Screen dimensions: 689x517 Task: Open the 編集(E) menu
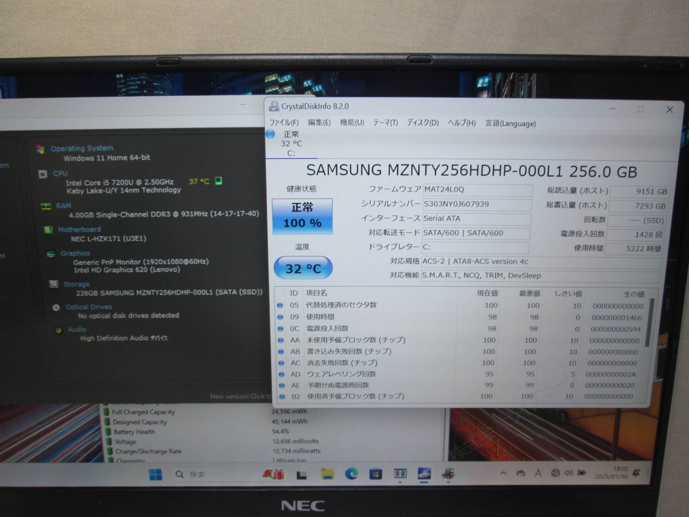(x=319, y=122)
